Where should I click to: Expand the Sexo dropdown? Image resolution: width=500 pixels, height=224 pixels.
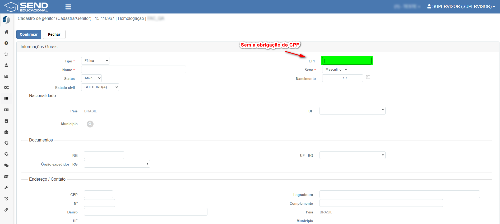point(335,70)
